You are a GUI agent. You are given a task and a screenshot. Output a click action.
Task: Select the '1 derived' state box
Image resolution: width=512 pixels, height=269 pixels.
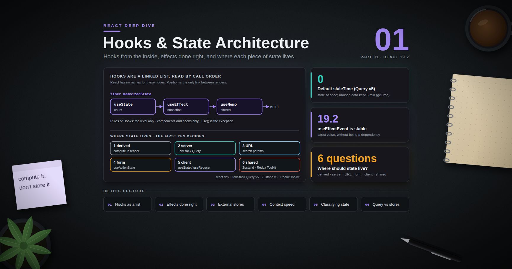(x=141, y=148)
